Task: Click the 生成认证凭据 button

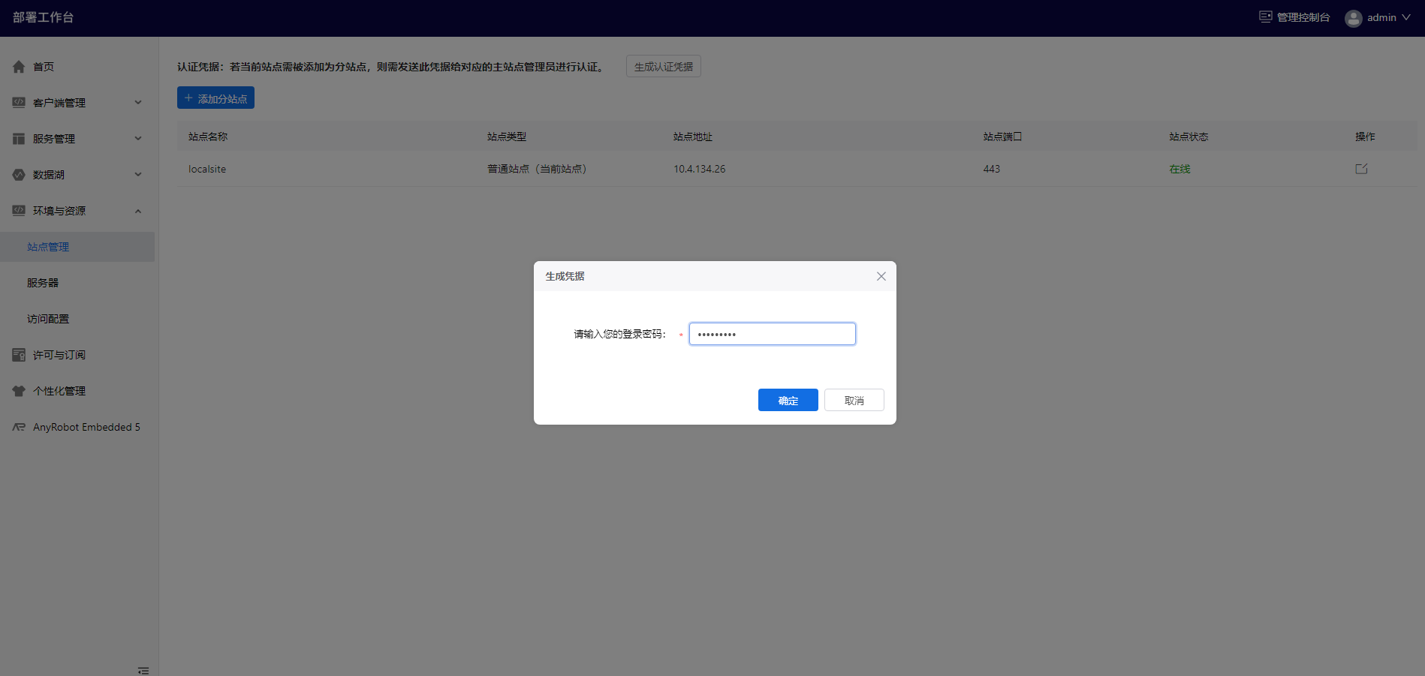Action: tap(664, 66)
